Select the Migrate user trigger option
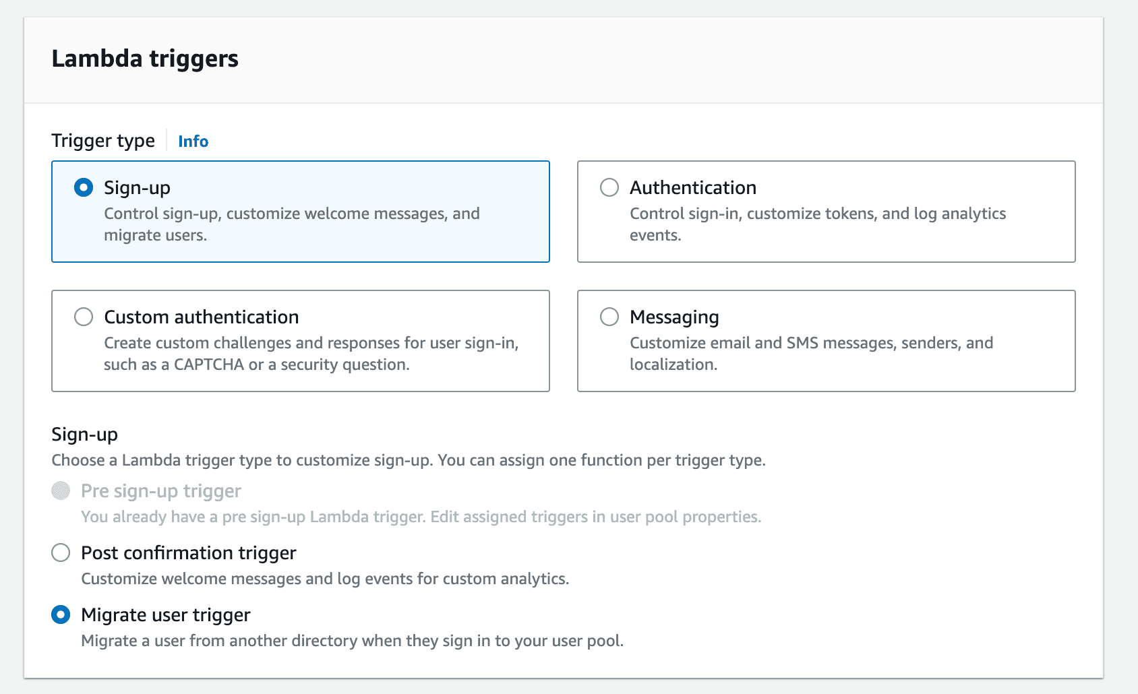 point(61,614)
